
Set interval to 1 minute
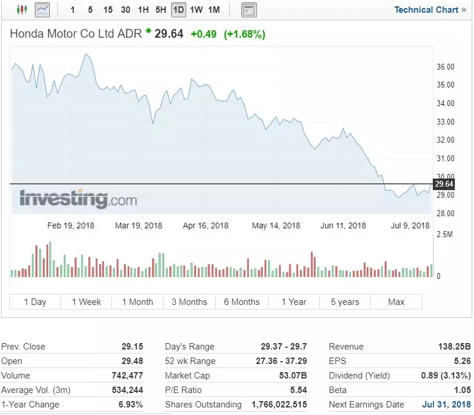pos(73,10)
